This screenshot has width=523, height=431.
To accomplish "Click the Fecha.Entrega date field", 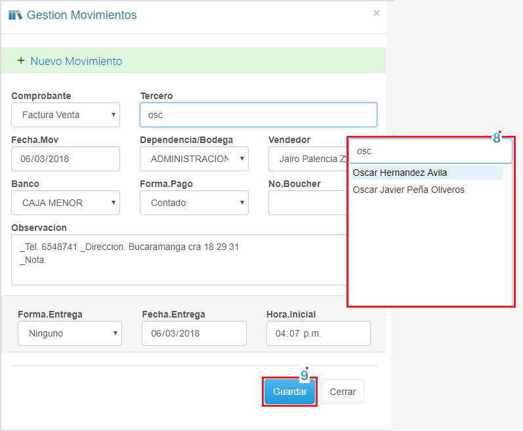I will click(x=194, y=333).
